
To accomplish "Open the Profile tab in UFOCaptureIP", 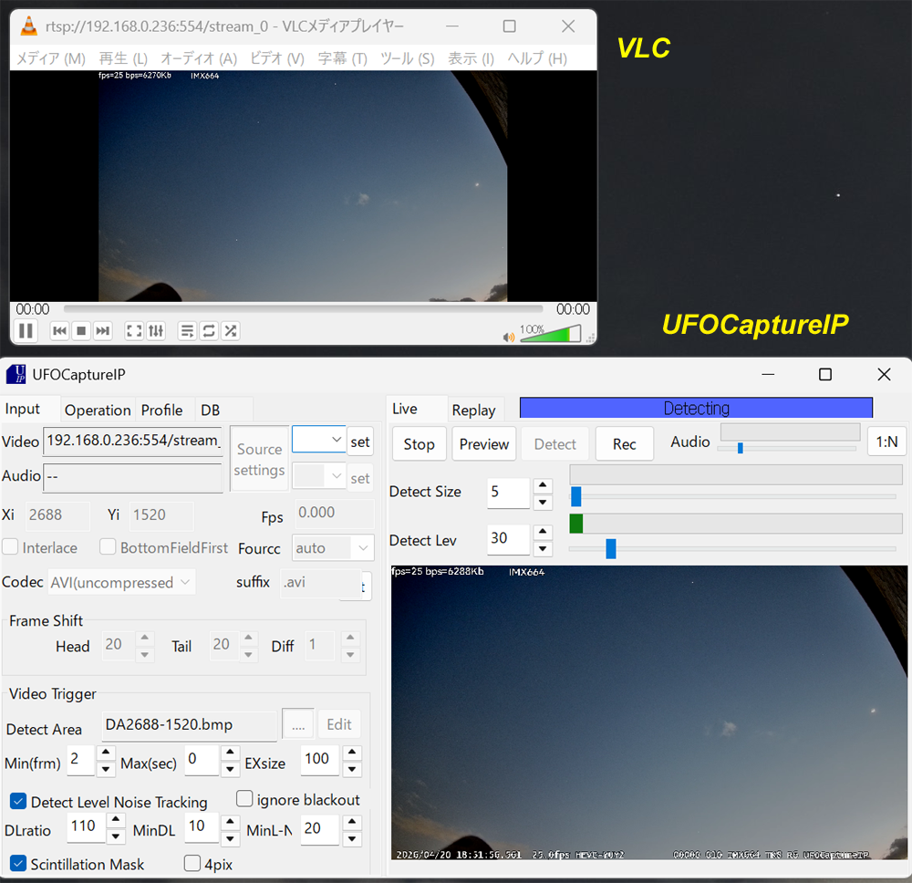I will click(x=162, y=410).
